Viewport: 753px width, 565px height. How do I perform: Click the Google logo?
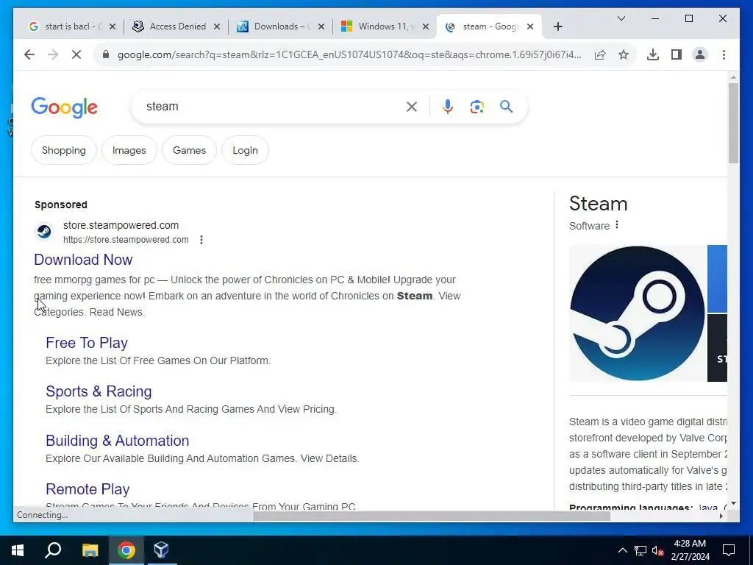(x=65, y=107)
